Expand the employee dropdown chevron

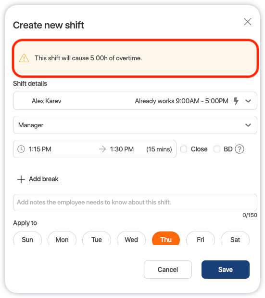tap(248, 101)
